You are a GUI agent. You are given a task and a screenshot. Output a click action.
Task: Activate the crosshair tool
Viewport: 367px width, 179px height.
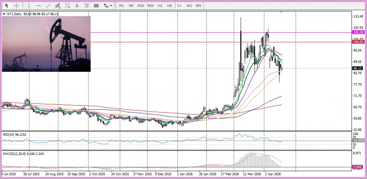17,6
